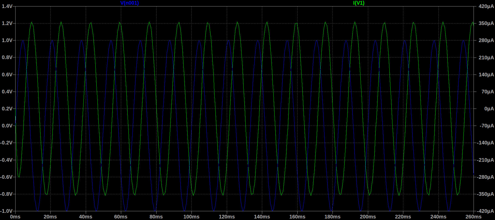Click the 0.0V tick on left axis

coord(7,126)
